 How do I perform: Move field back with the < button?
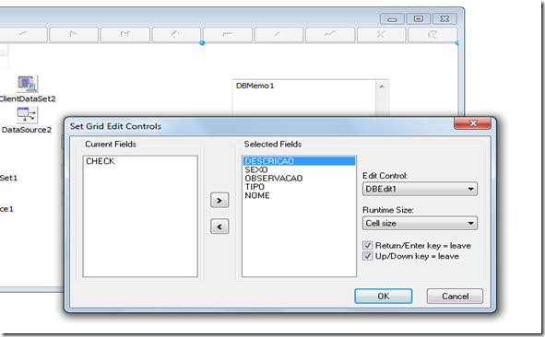[x=219, y=227]
